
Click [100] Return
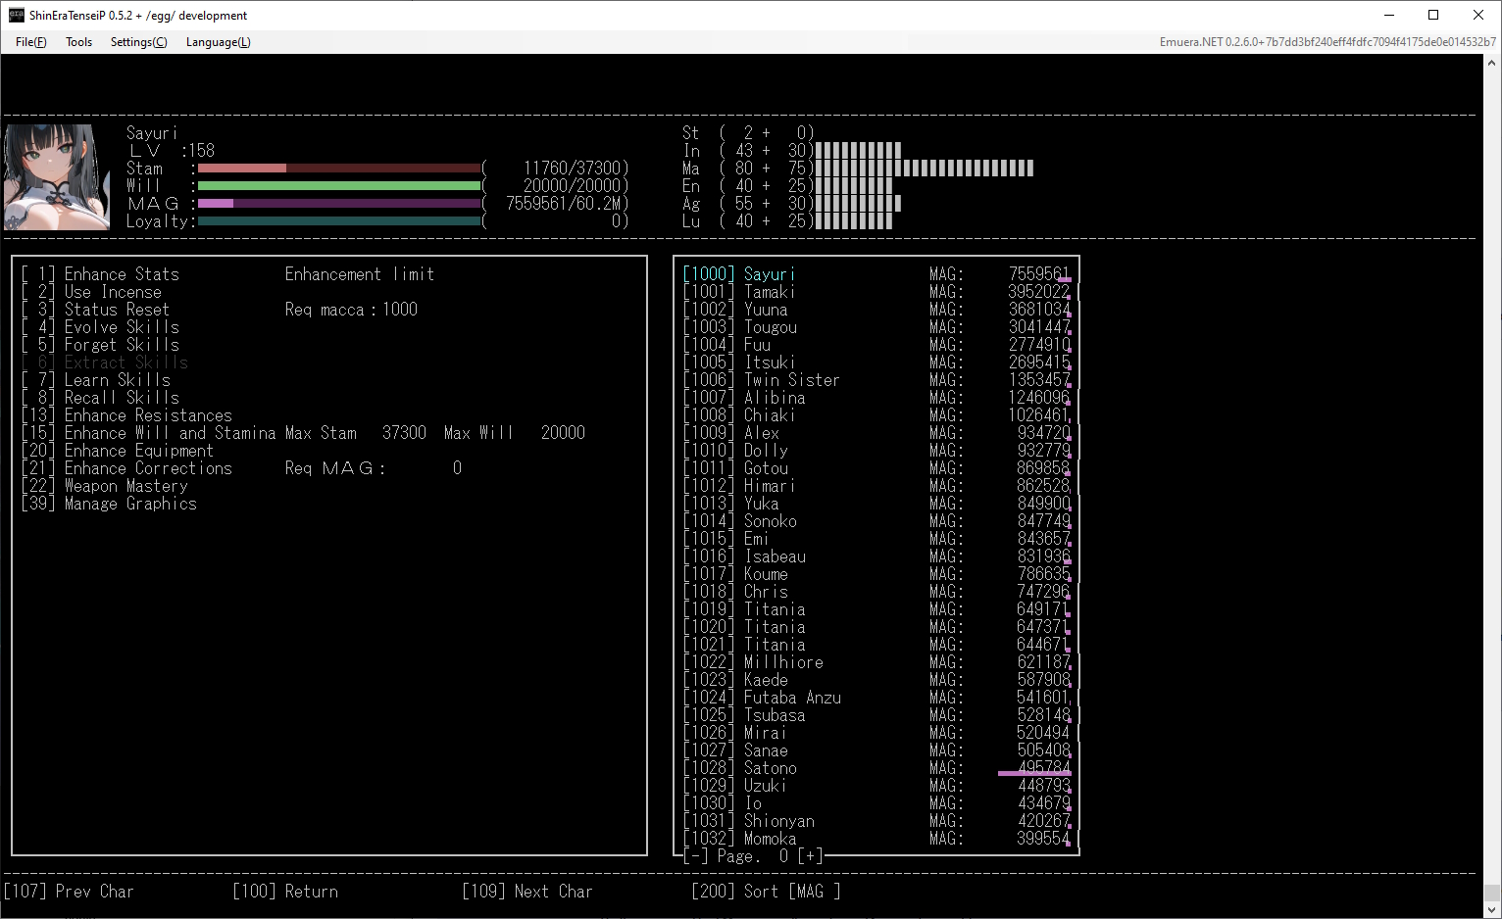click(x=285, y=892)
